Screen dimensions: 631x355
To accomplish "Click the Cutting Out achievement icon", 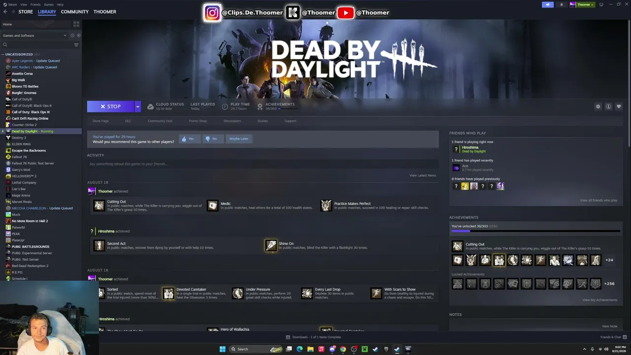I will [x=99, y=206].
